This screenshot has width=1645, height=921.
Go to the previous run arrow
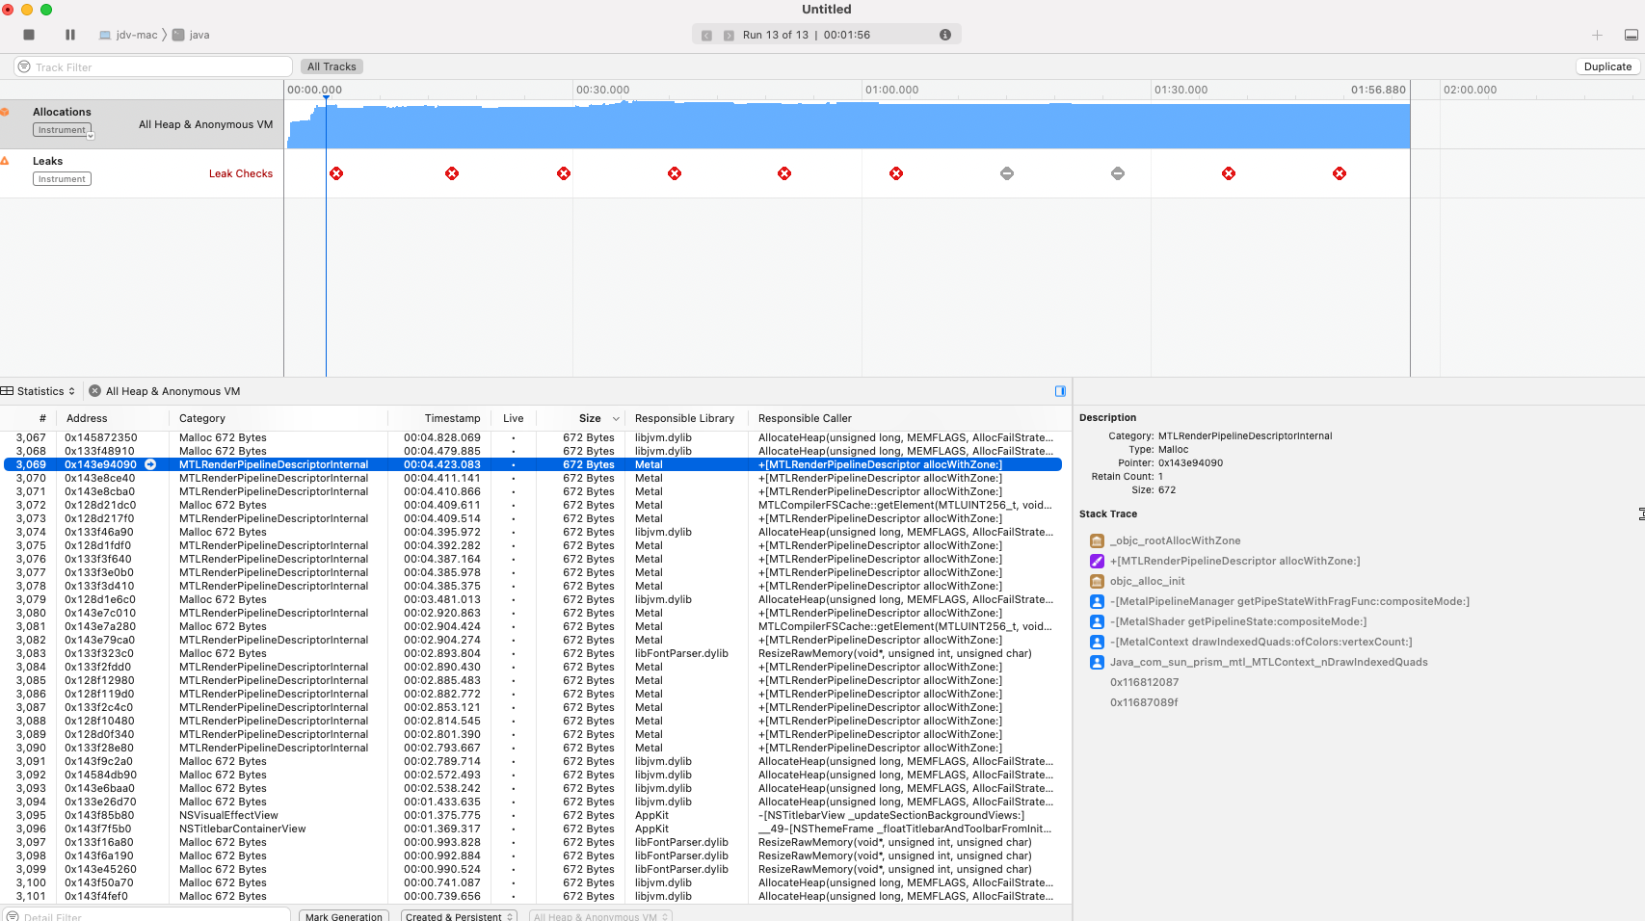[706, 36]
